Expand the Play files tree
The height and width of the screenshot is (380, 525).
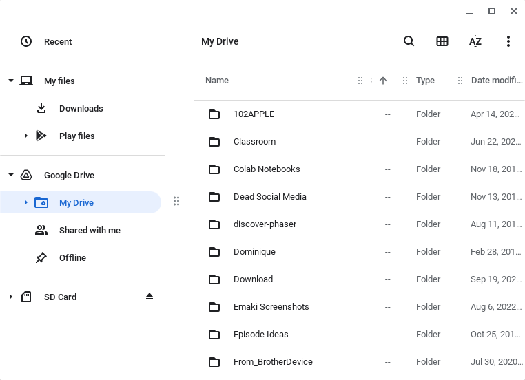pos(25,136)
